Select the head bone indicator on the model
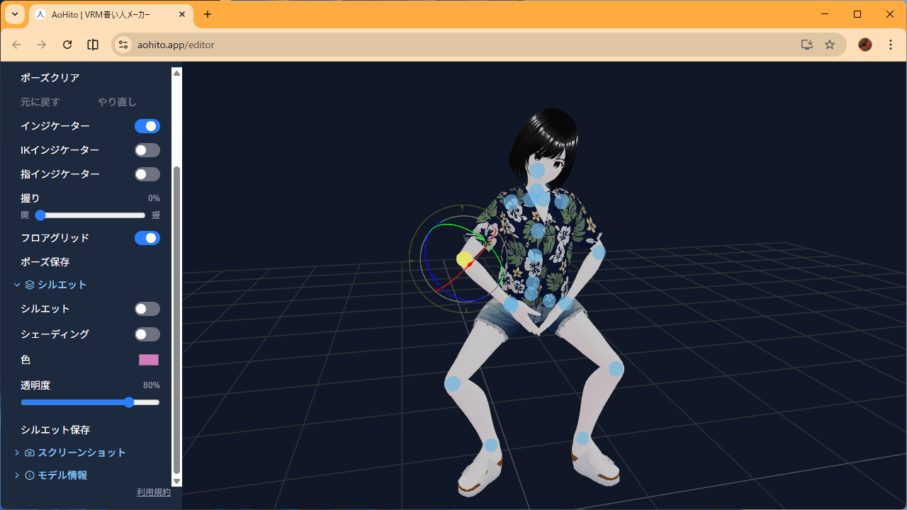Image resolution: width=907 pixels, height=510 pixels. click(539, 170)
